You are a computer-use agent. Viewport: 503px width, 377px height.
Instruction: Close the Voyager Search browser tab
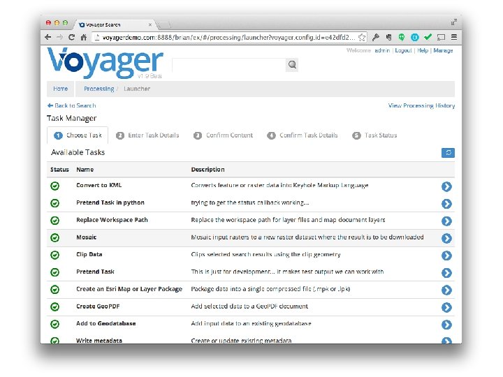(150, 24)
